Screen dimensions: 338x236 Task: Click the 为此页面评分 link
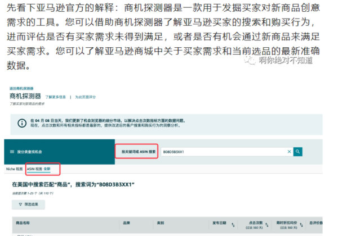[86, 97]
